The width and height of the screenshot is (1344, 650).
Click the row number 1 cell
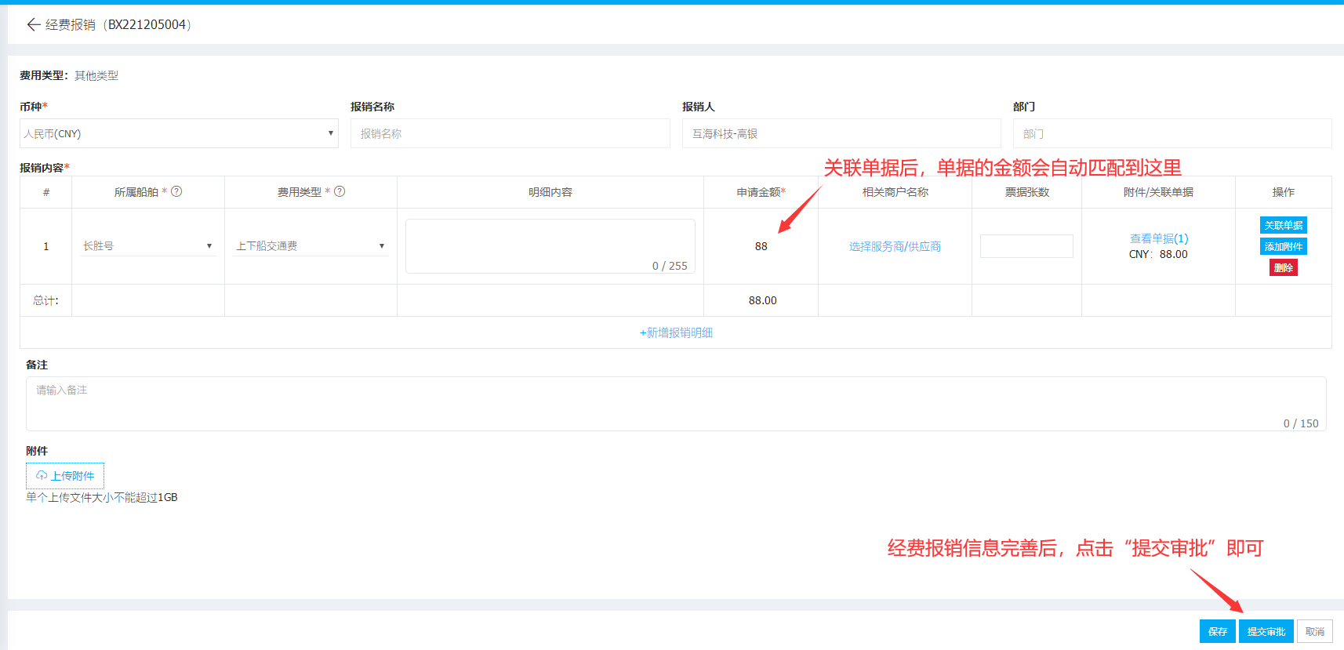pos(46,246)
